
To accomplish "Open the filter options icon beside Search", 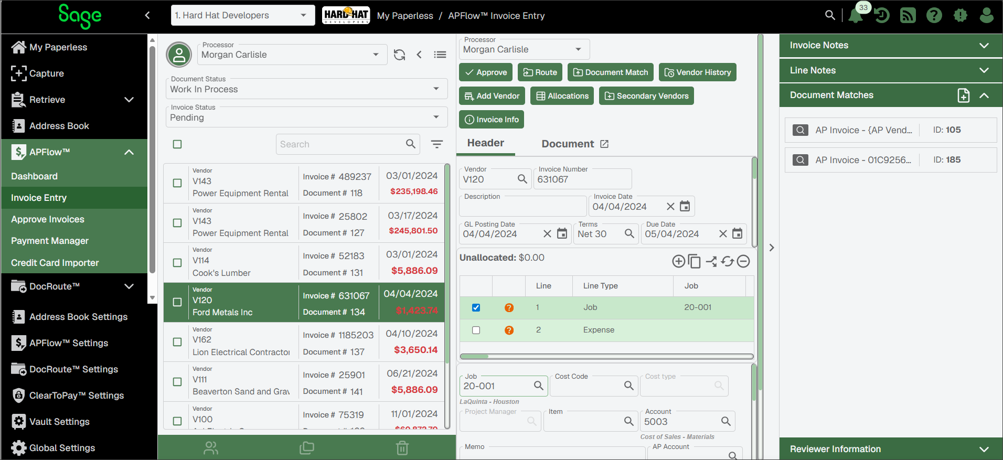I will click(x=437, y=144).
